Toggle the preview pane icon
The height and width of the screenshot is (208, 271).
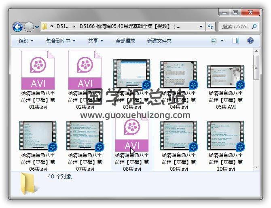pos(236,41)
